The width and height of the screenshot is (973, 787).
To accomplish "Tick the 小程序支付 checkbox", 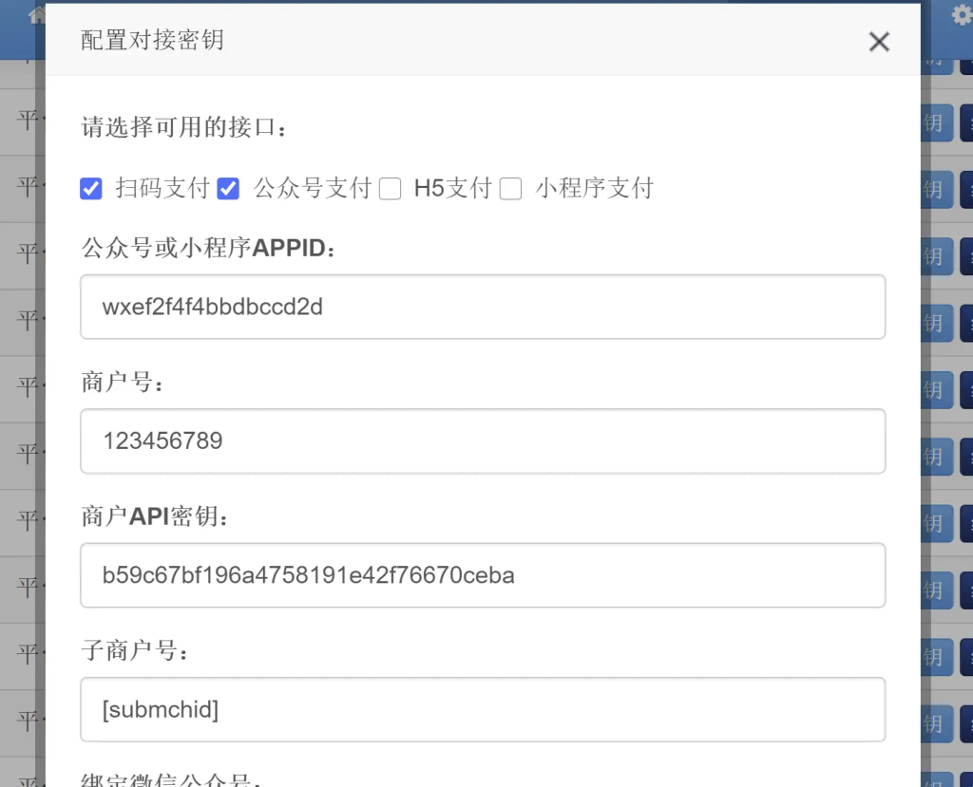I will point(511,189).
